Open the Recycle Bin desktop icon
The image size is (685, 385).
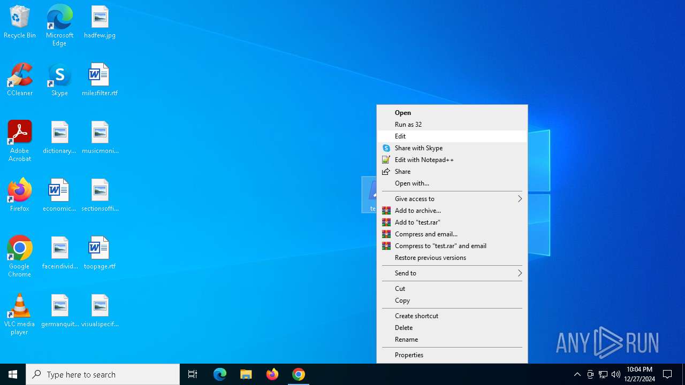coord(20,22)
